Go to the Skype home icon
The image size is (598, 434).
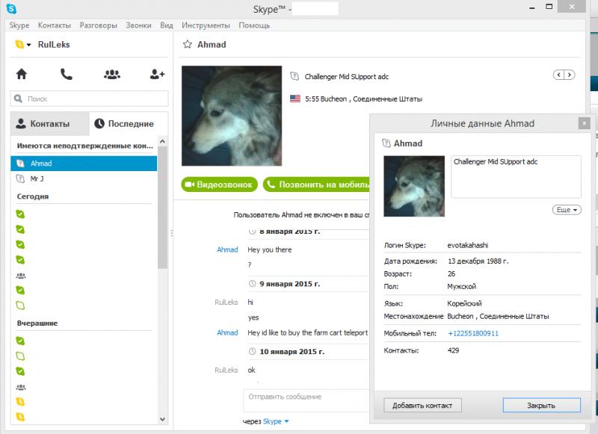pos(22,73)
